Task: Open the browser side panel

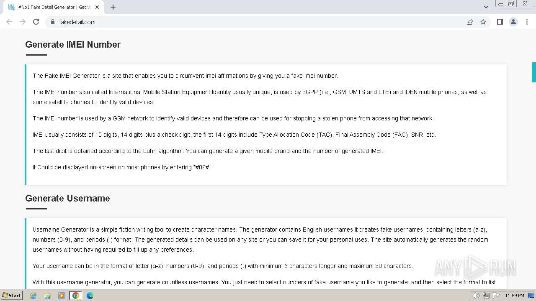Action: (500, 22)
